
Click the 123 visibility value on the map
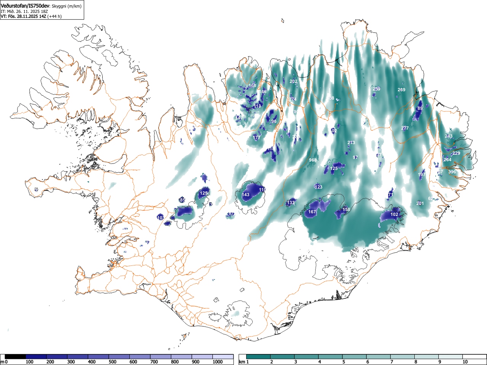(318, 187)
